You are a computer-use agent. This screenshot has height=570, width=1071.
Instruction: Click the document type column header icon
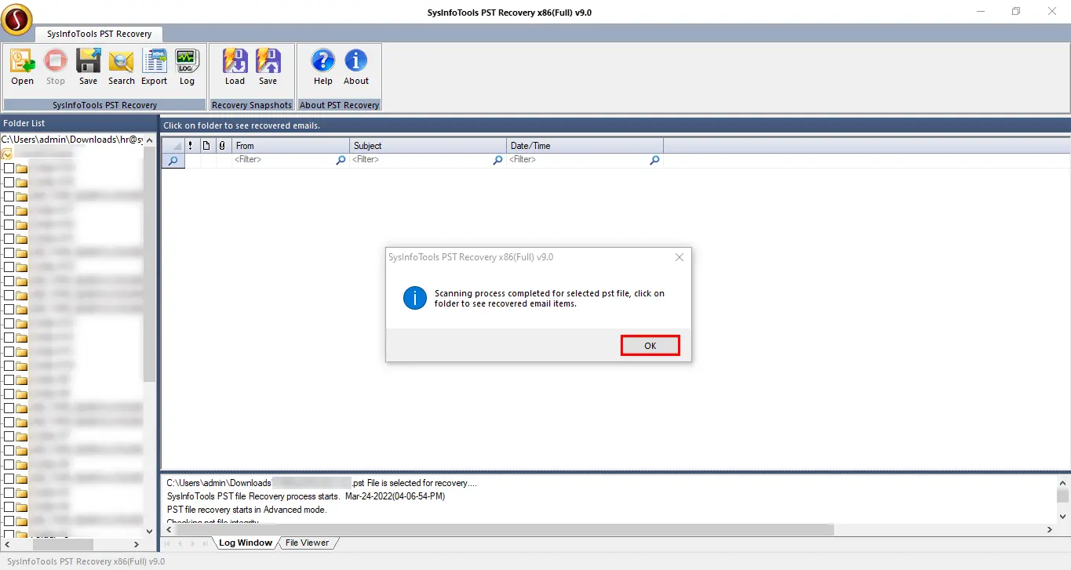206,145
